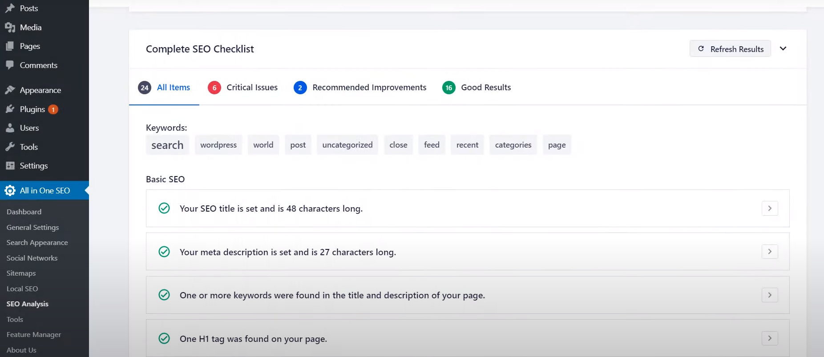Click the Appearance paintbrush icon

click(10, 90)
